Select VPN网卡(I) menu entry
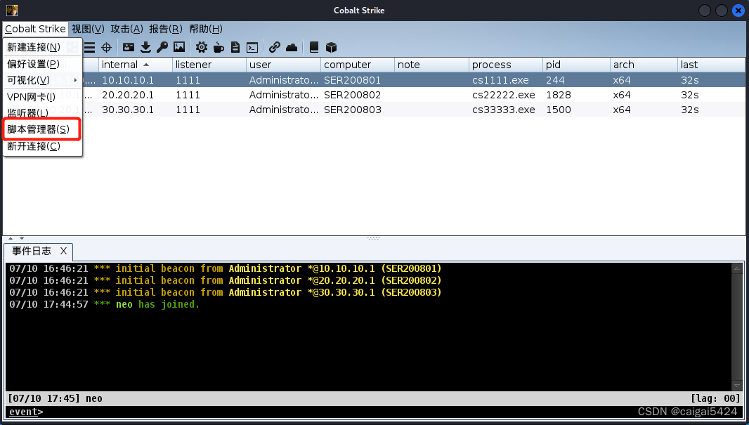749x425 pixels. 43,97
